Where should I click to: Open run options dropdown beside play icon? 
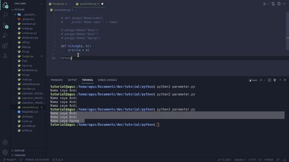point(268,4)
